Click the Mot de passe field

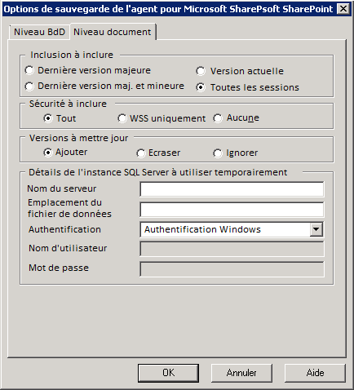232,269
